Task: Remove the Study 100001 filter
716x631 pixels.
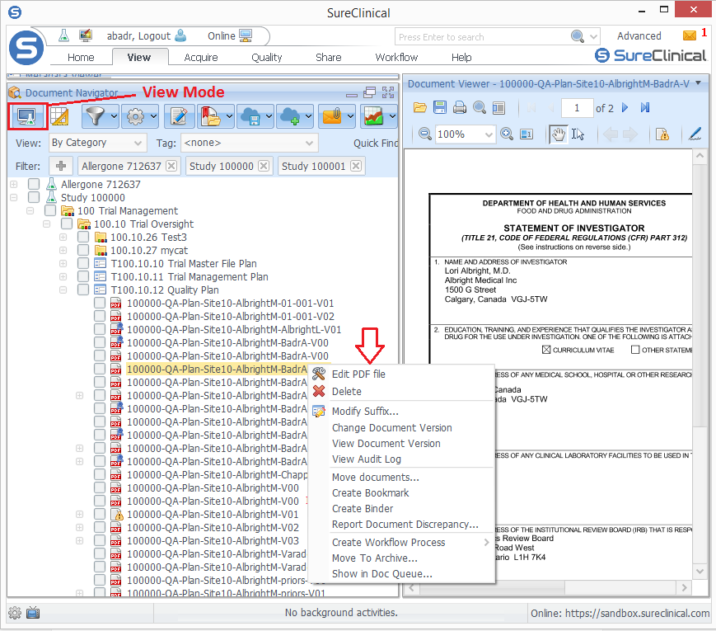Action: [x=356, y=166]
